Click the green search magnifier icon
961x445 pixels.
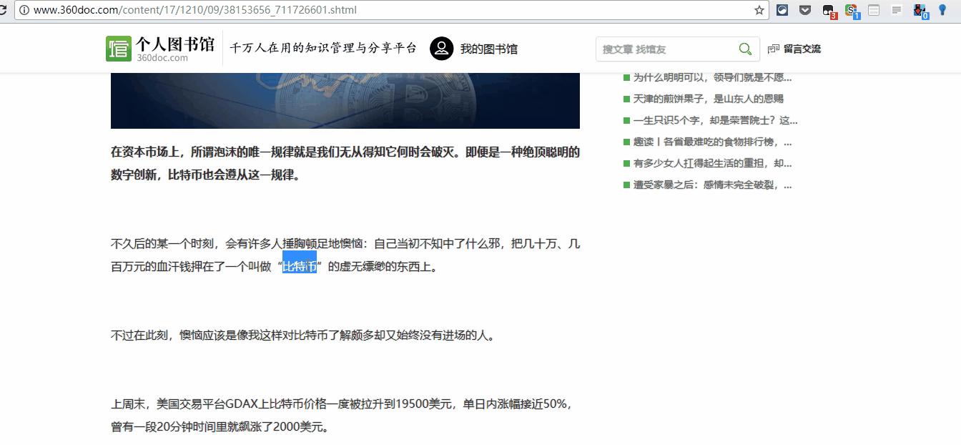[745, 49]
